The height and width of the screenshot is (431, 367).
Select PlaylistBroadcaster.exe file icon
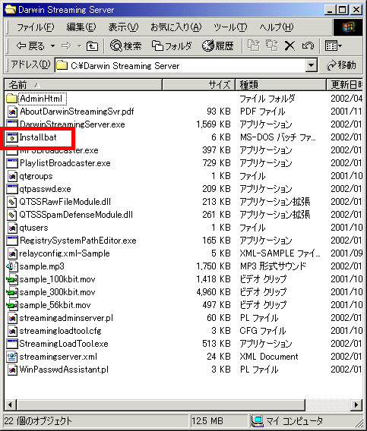coord(11,163)
